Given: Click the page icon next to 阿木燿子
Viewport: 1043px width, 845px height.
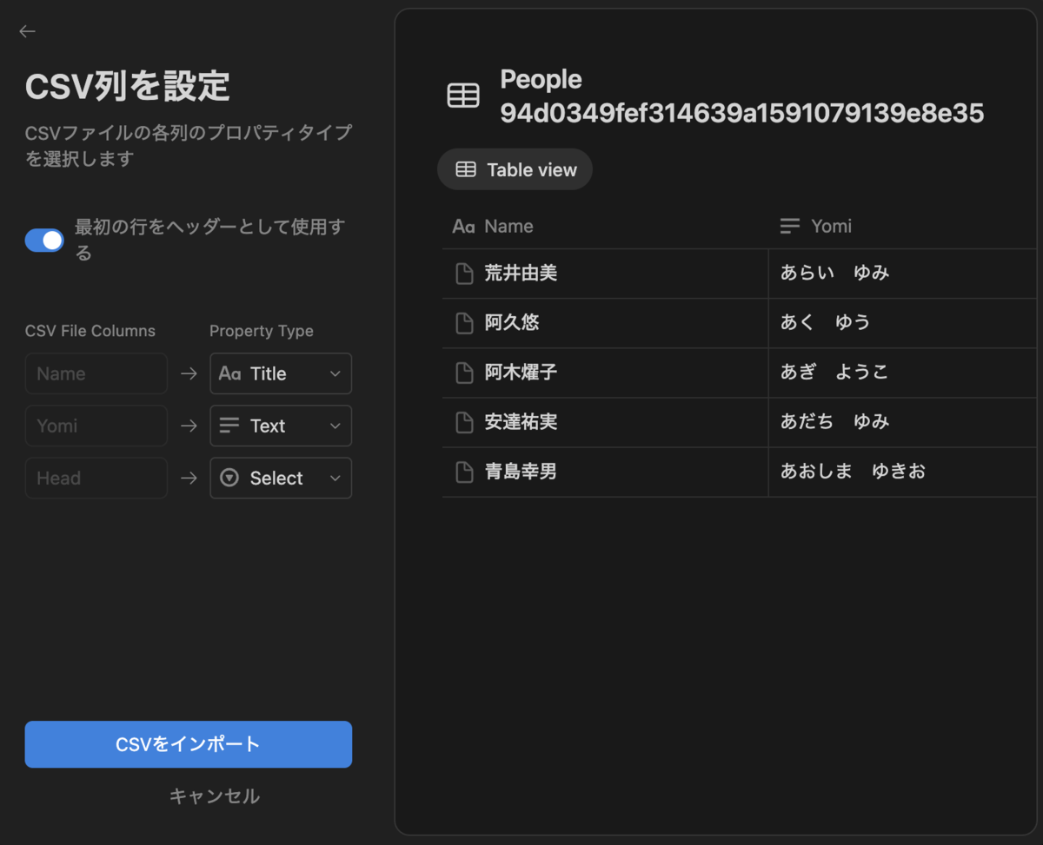Looking at the screenshot, I should 465,373.
